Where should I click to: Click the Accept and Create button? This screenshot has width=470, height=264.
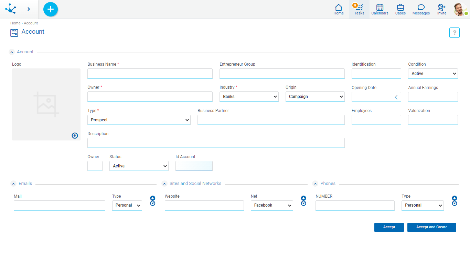(x=431, y=227)
